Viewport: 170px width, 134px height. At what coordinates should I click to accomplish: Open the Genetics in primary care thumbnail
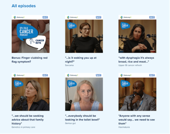pos(31,92)
